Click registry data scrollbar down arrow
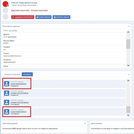 (x=128, y=65)
